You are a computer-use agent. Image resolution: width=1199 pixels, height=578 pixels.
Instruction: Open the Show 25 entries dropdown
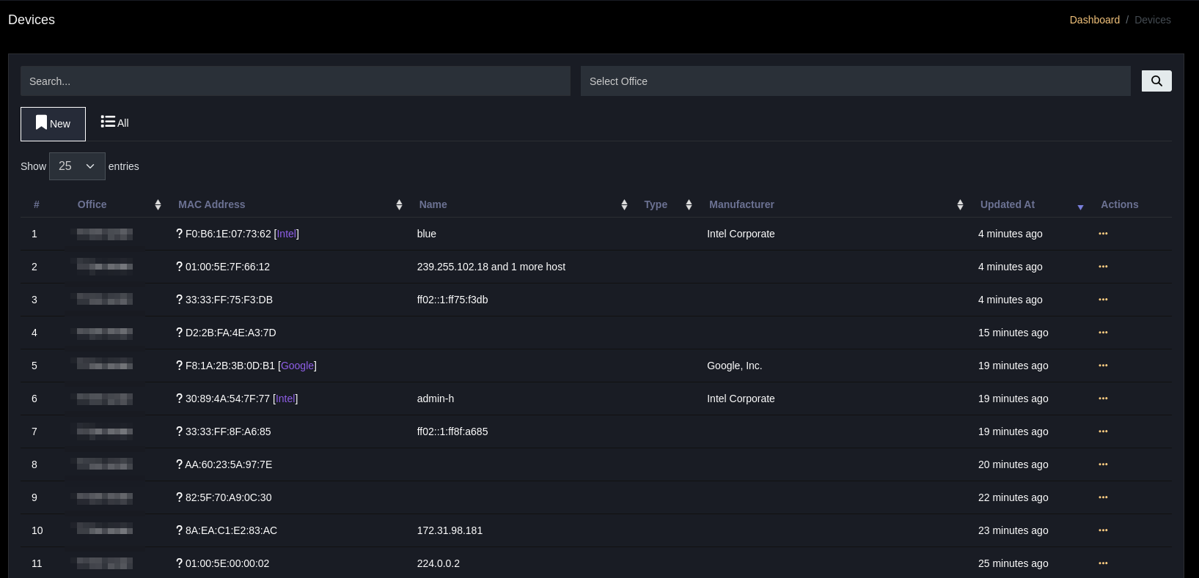[77, 166]
